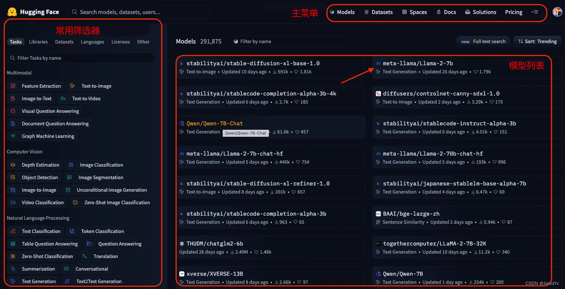Image resolution: width=565 pixels, height=289 pixels.
Task: Open stabilityai/stable-diffusion-xl-refiner-1.0 model
Action: 271,187
